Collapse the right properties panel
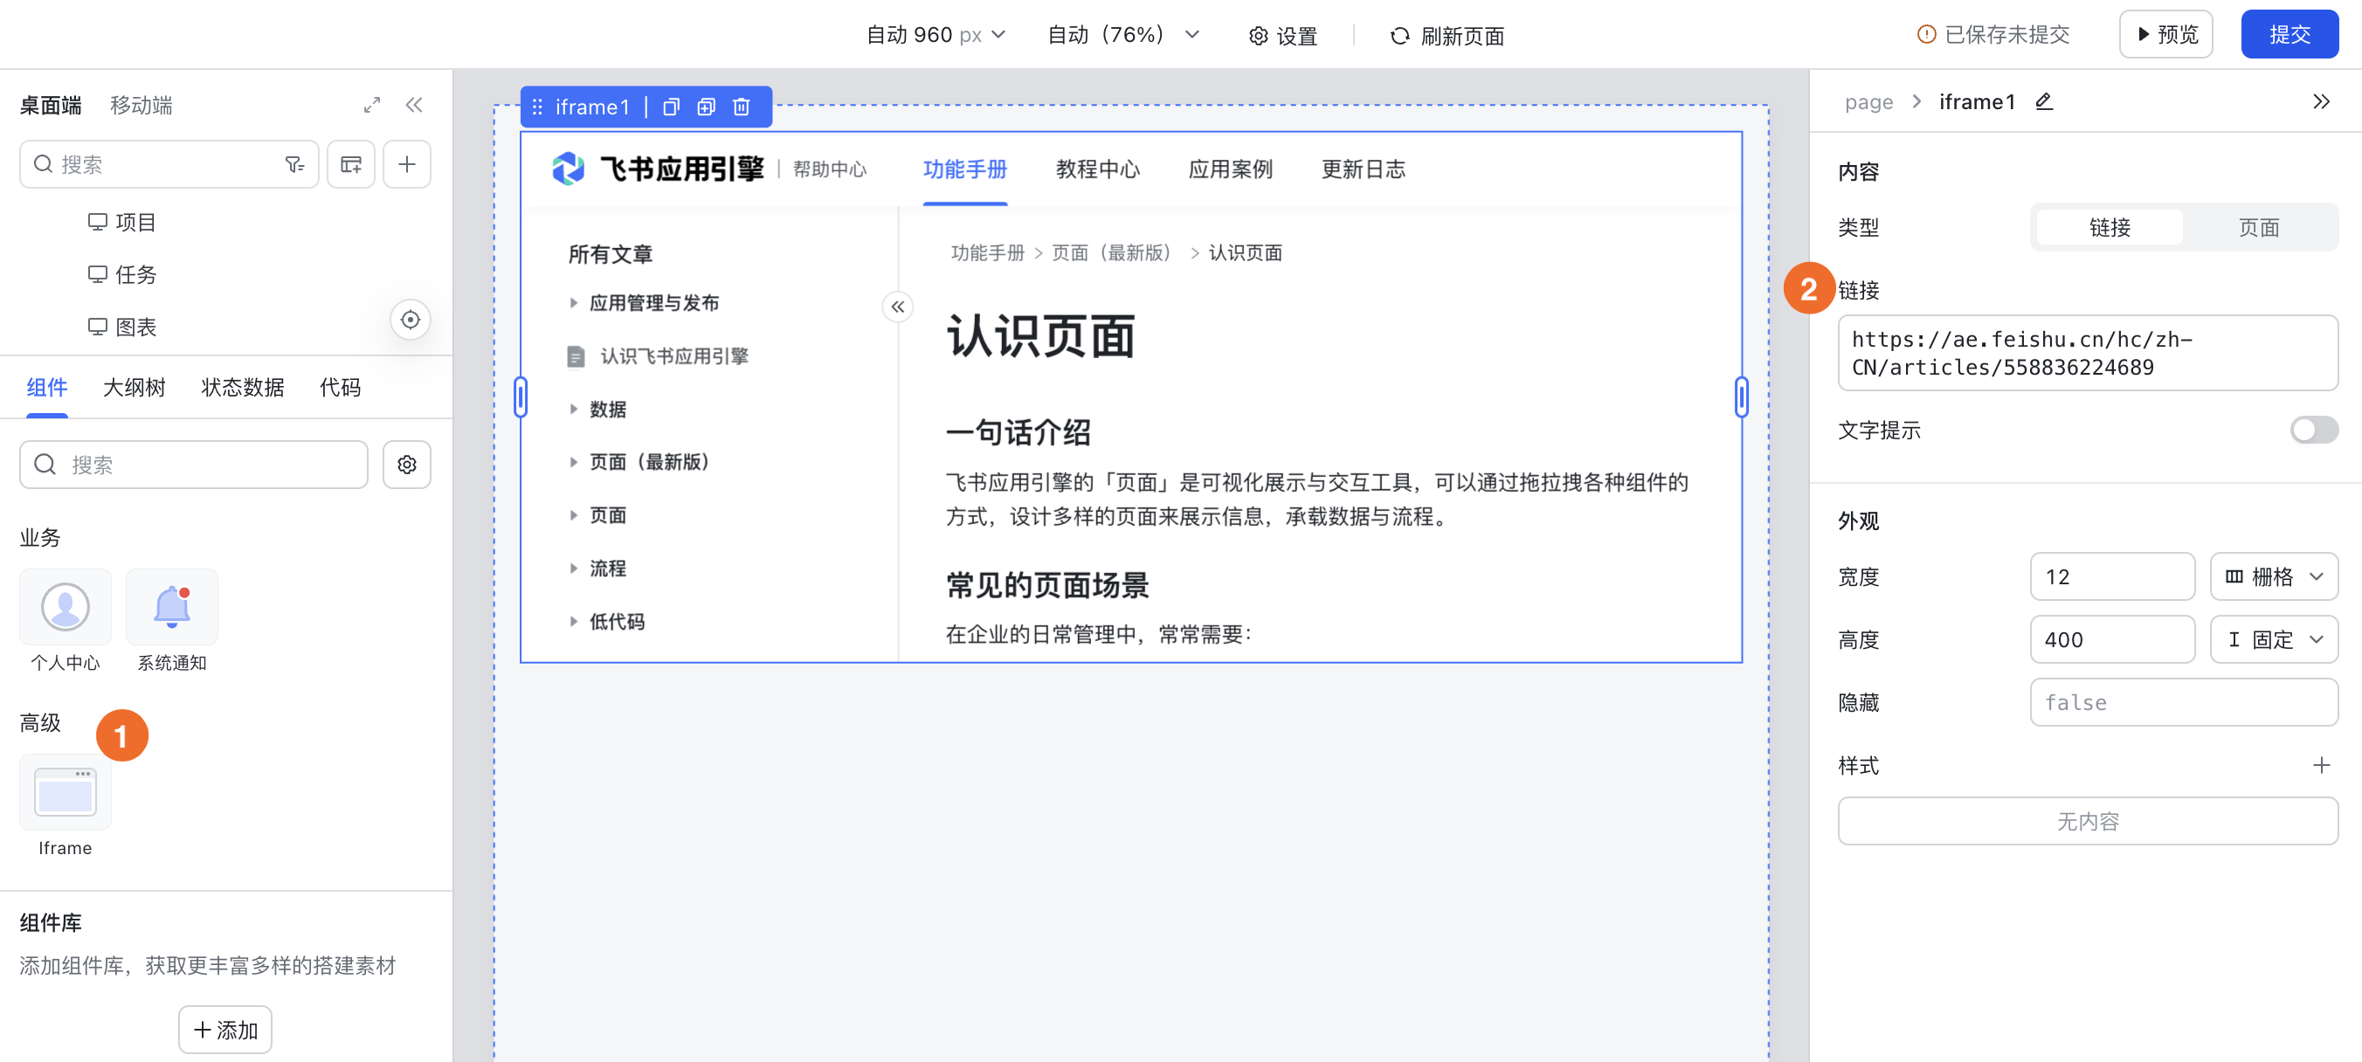 pos(2321,102)
